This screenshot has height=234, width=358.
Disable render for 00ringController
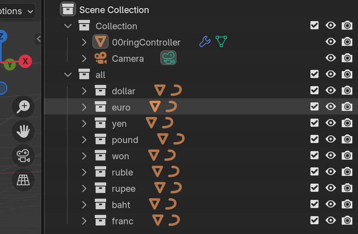tap(347, 41)
